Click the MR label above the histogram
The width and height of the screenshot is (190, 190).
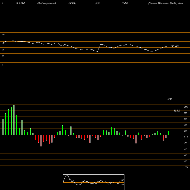click(x=169, y=99)
